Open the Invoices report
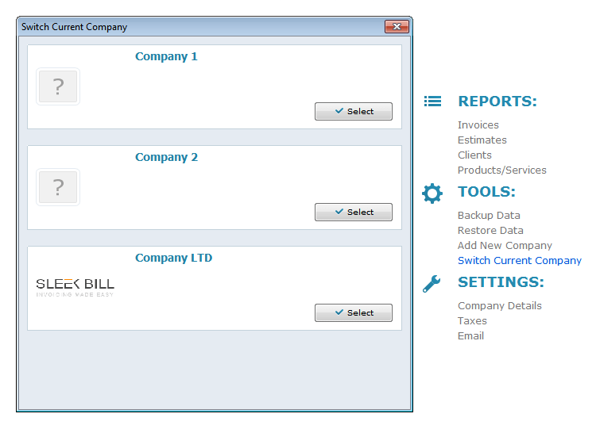Viewport: 600px width, 429px height. (478, 125)
